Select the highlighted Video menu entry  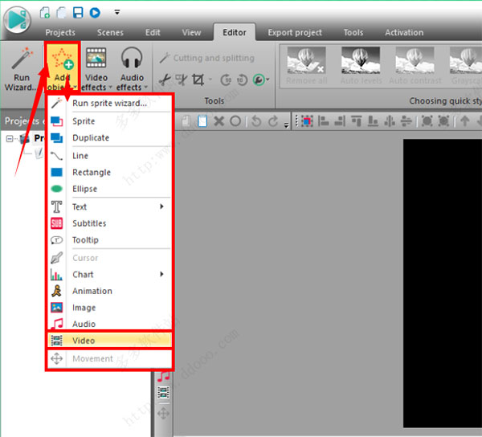(110, 341)
